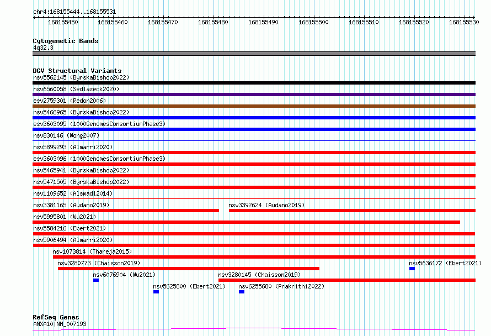Open the nsv5636172 (Ebert2021) label
The image size is (491, 336).
[x=445, y=263]
